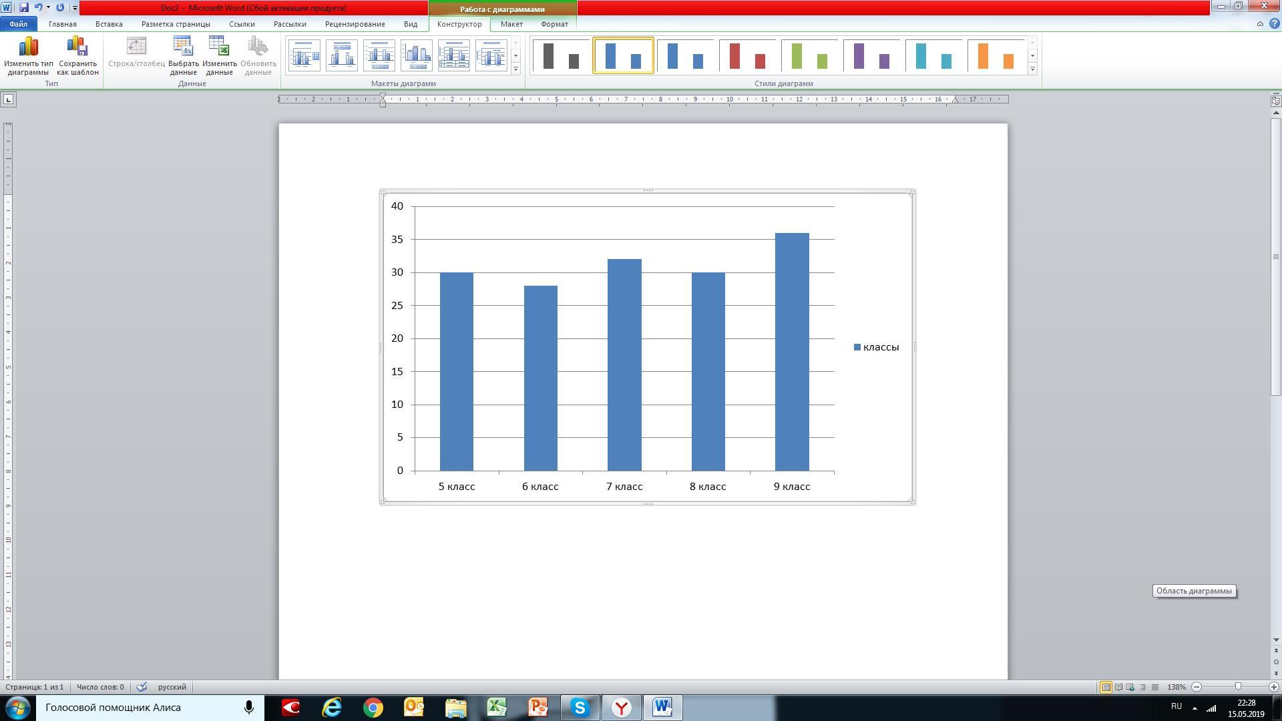Expand the chart styles gallery
1282x721 pixels.
1032,69
